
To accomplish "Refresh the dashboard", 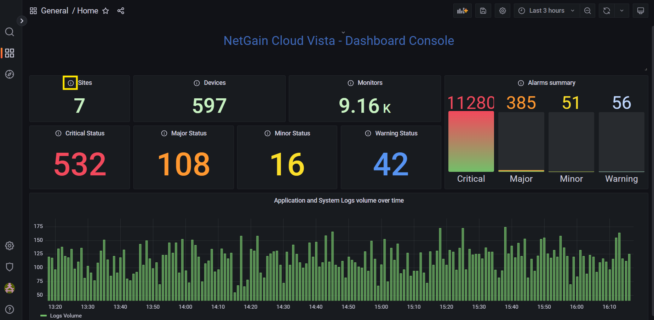I will (607, 11).
